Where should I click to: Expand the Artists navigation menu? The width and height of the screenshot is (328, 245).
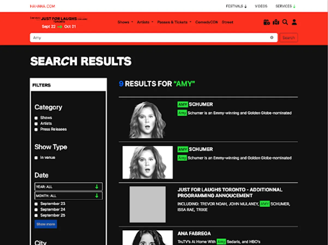coord(145,22)
